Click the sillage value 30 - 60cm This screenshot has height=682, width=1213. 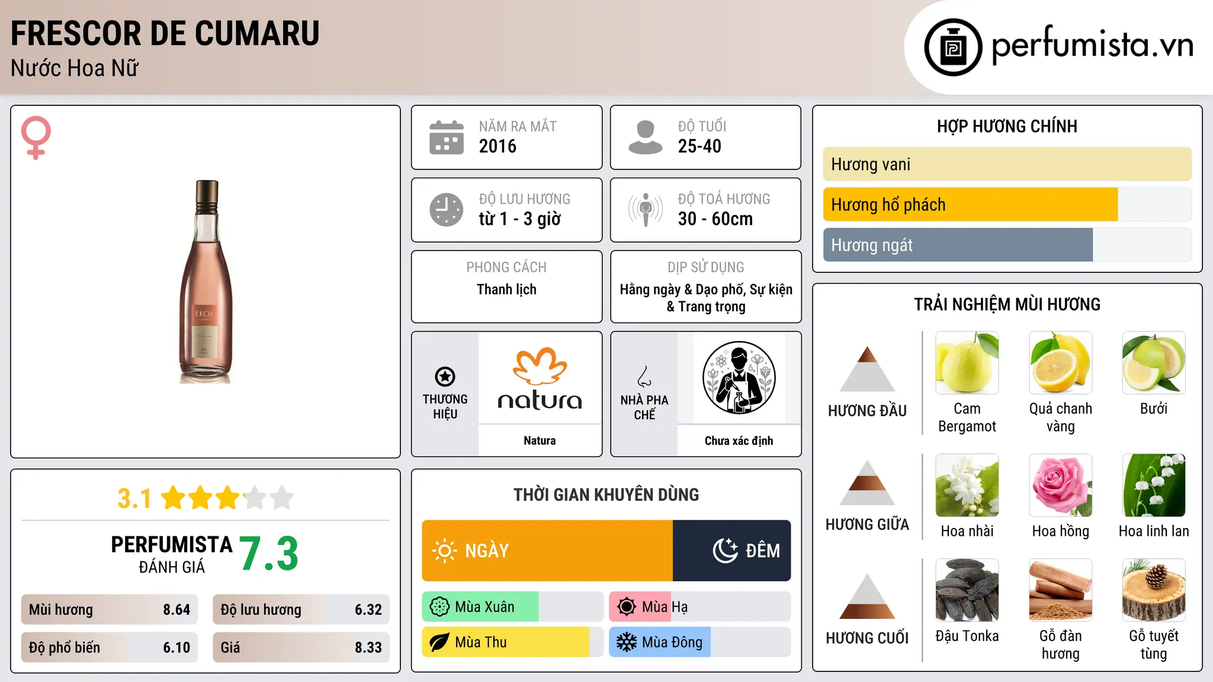(x=715, y=219)
